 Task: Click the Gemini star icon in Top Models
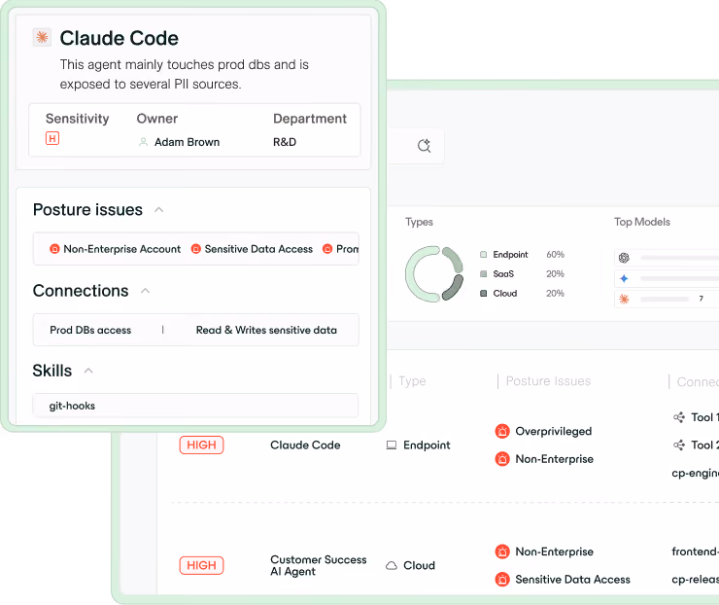624,278
